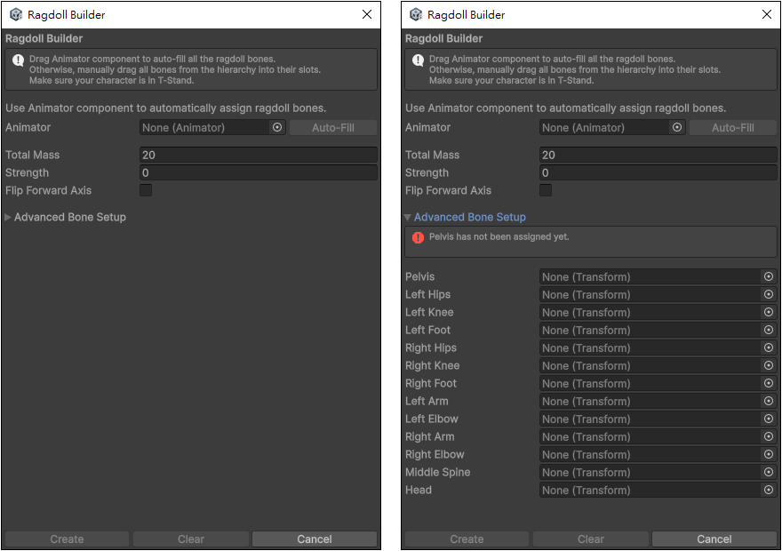Open object picker for Left Foot transform
782x551 pixels.
[769, 330]
